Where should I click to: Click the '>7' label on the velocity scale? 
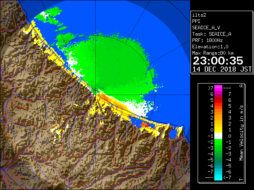point(211,88)
